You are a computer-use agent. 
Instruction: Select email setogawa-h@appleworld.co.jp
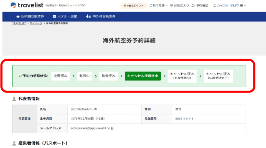point(92,128)
